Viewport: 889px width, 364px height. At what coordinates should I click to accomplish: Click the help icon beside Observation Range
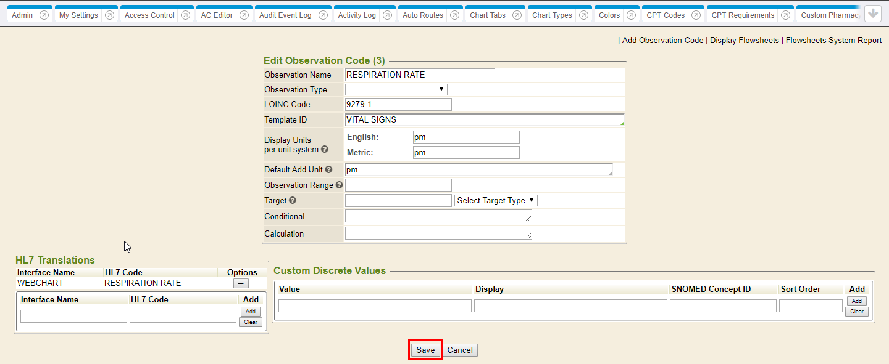coord(339,185)
